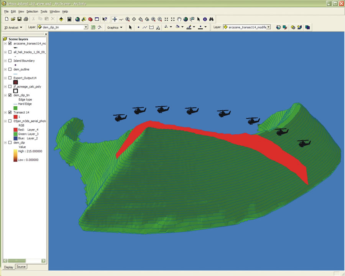Open the line color dropdown arrow
Image resolution: width=345 pixels, height=276 pixels.
pyautogui.click(x=194, y=27)
